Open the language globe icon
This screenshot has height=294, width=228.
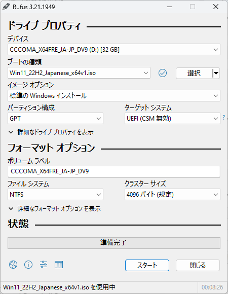click(13, 265)
